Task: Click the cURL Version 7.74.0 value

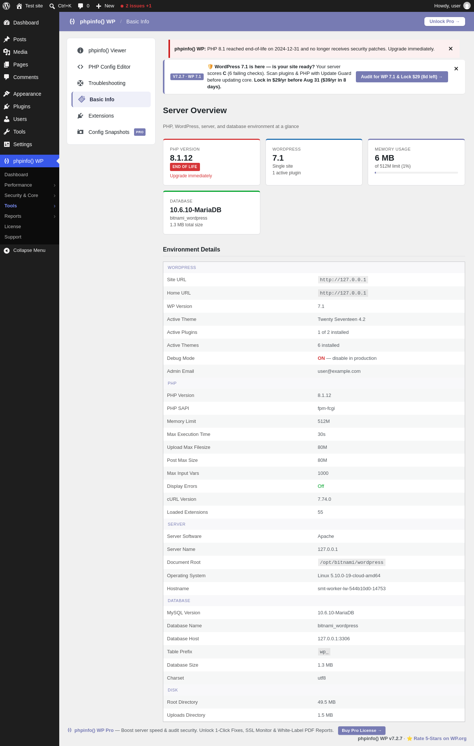Action: click(324, 499)
